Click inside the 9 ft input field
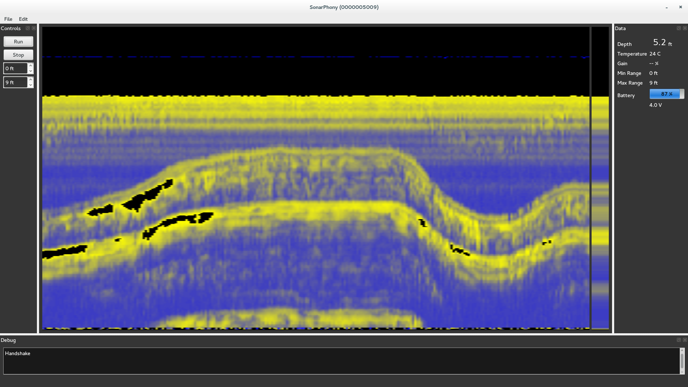This screenshot has height=387, width=688. pyautogui.click(x=15, y=82)
